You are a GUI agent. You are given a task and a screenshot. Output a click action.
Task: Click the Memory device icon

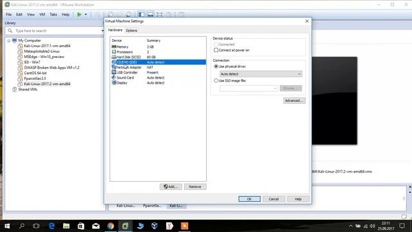click(114, 46)
